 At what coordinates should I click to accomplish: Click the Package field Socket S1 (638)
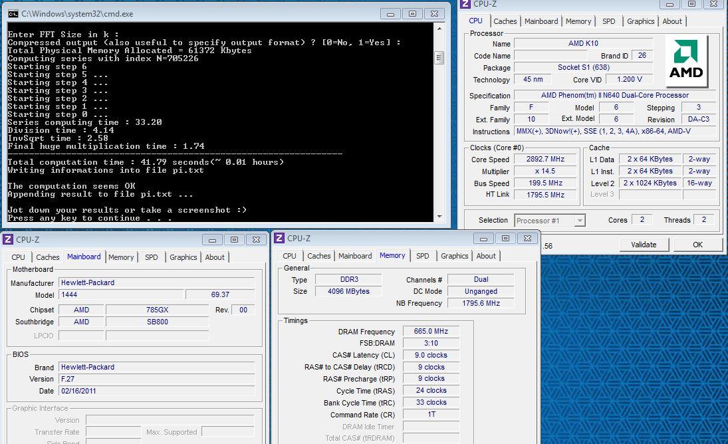click(583, 67)
